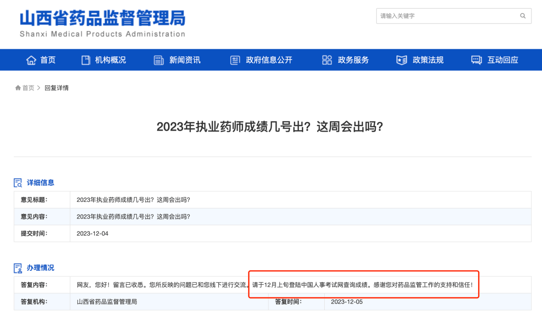Click the 回复详情 breadcrumb text
Screen dimensions: 542x320
pos(57,88)
